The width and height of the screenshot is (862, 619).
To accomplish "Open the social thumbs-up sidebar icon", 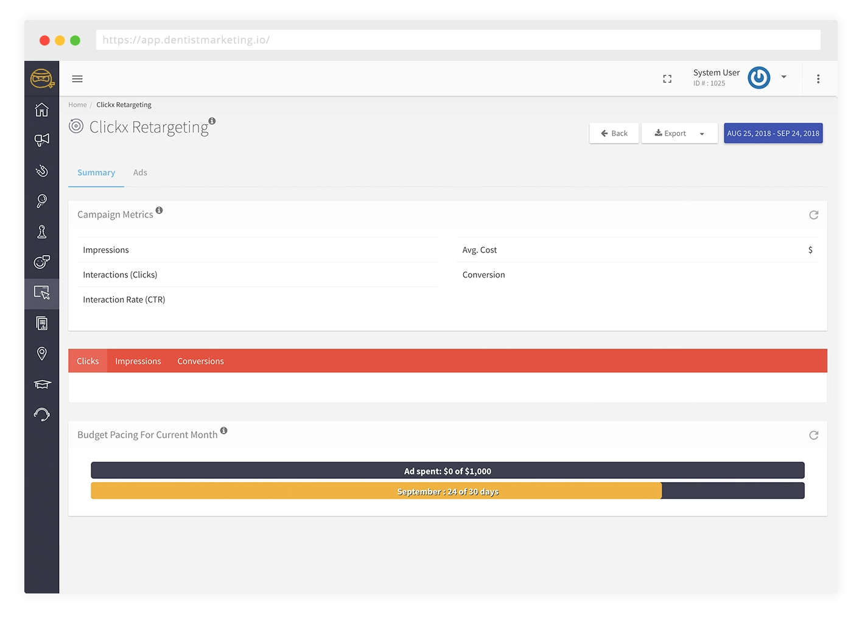I will [x=42, y=262].
